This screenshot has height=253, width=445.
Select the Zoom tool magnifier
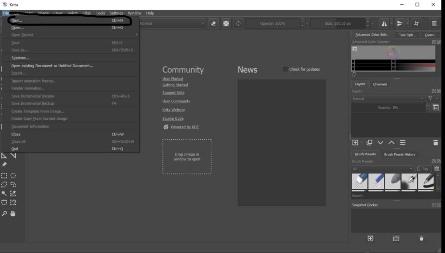(4, 214)
